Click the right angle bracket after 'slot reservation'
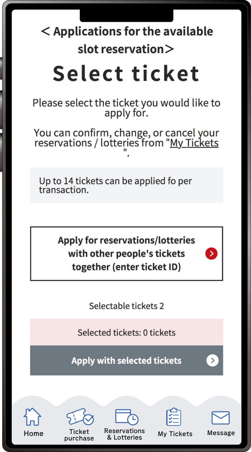251x452 pixels. [170, 49]
